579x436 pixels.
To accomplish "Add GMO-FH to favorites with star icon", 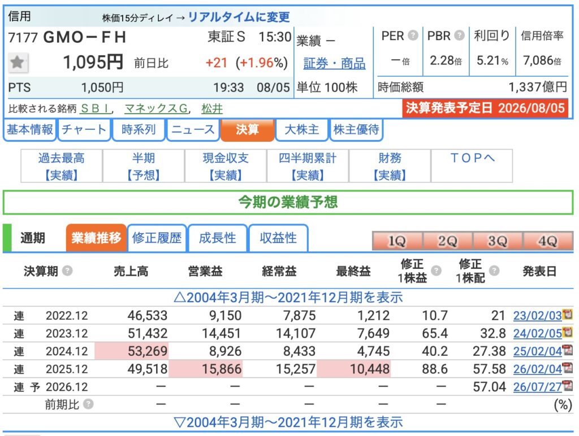I will tap(18, 62).
